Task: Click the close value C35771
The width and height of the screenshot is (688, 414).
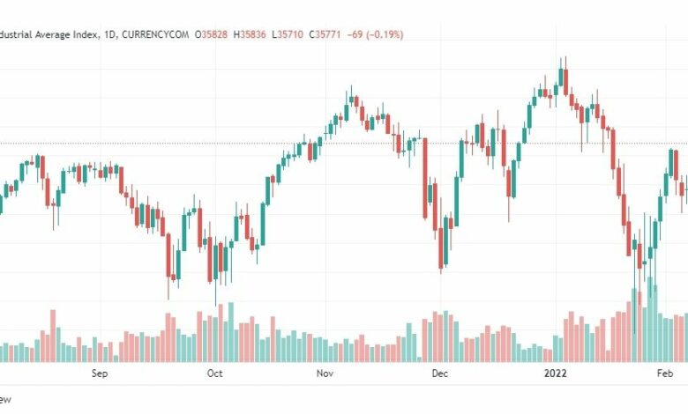Action: pos(325,34)
